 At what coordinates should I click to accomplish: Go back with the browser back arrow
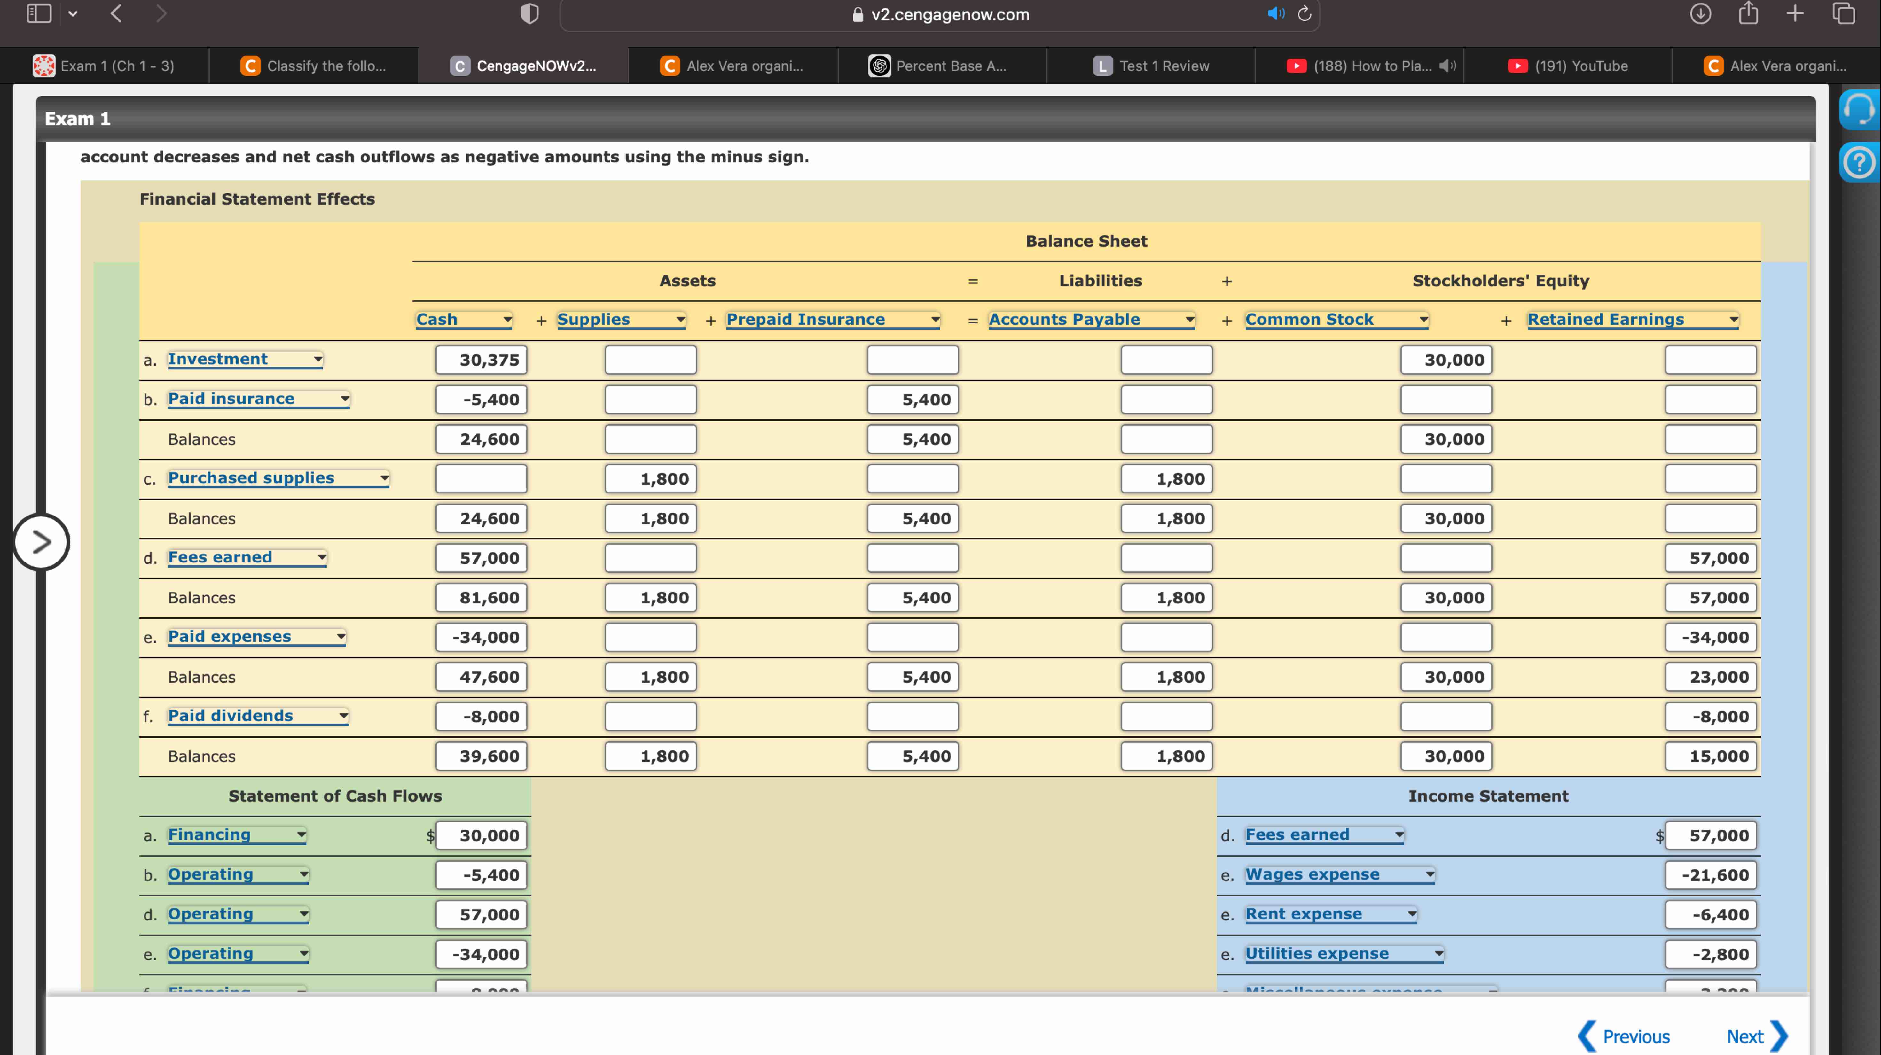pos(115,14)
